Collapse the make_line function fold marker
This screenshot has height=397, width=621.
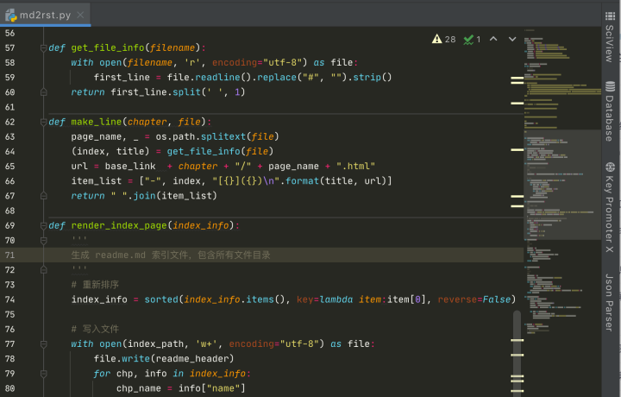(x=44, y=122)
